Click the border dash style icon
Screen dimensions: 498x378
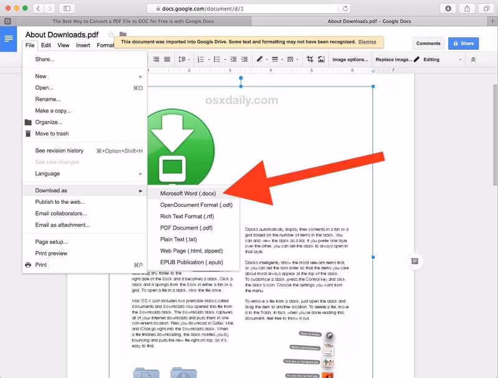[290, 59]
